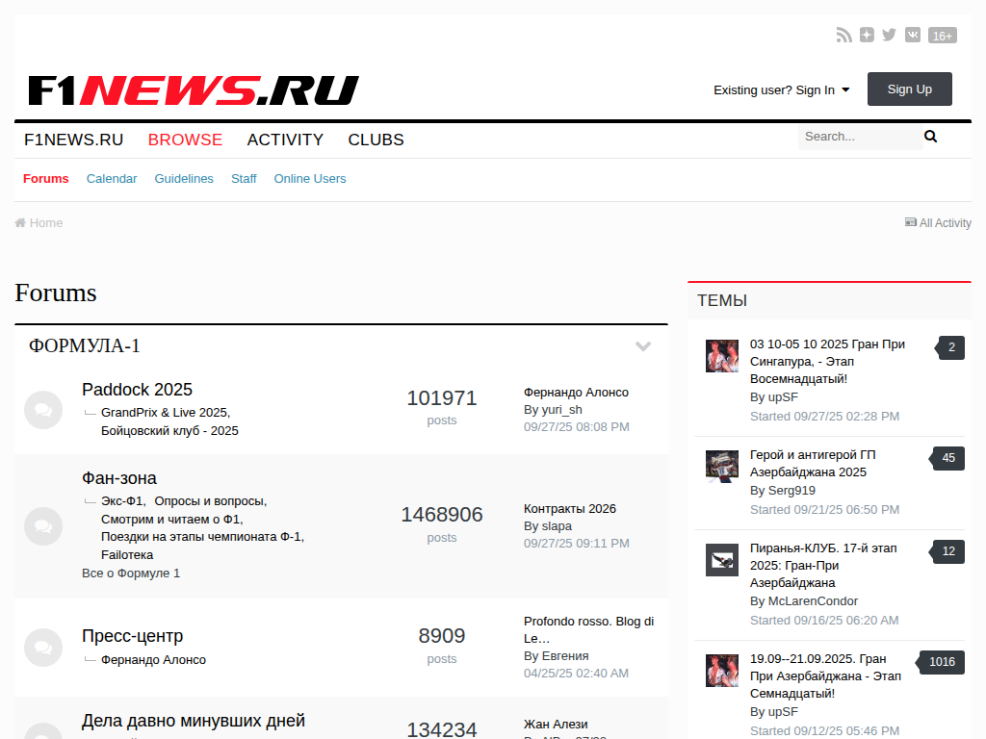The image size is (986, 739).
Task: Click the F1NEWS.RU logo
Action: [x=193, y=90]
